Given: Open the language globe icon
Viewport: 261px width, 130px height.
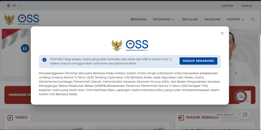Looking at the screenshot, I should [9, 6].
